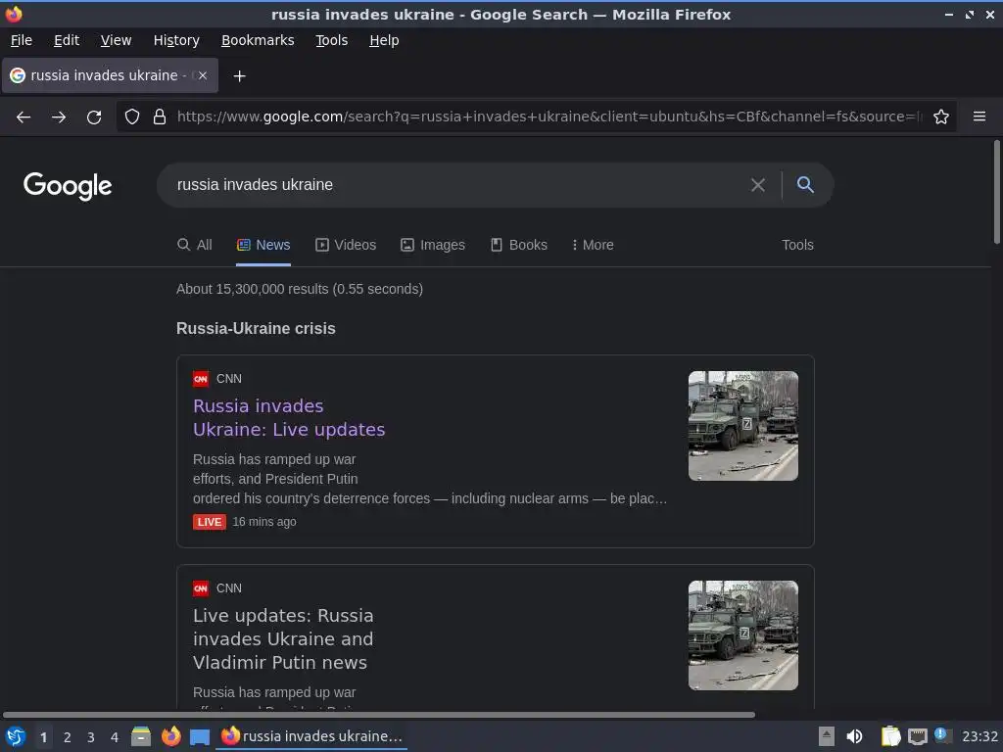The height and width of the screenshot is (752, 1003).
Task: Open 'Live updates: Russia invades Ukraine and Vladimir Putin news'
Action: point(283,638)
